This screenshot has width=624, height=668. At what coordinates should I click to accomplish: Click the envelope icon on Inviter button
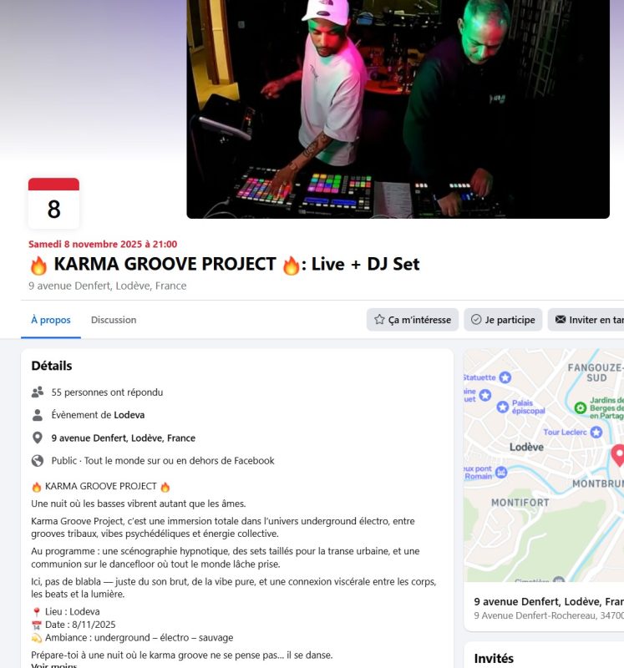(560, 320)
